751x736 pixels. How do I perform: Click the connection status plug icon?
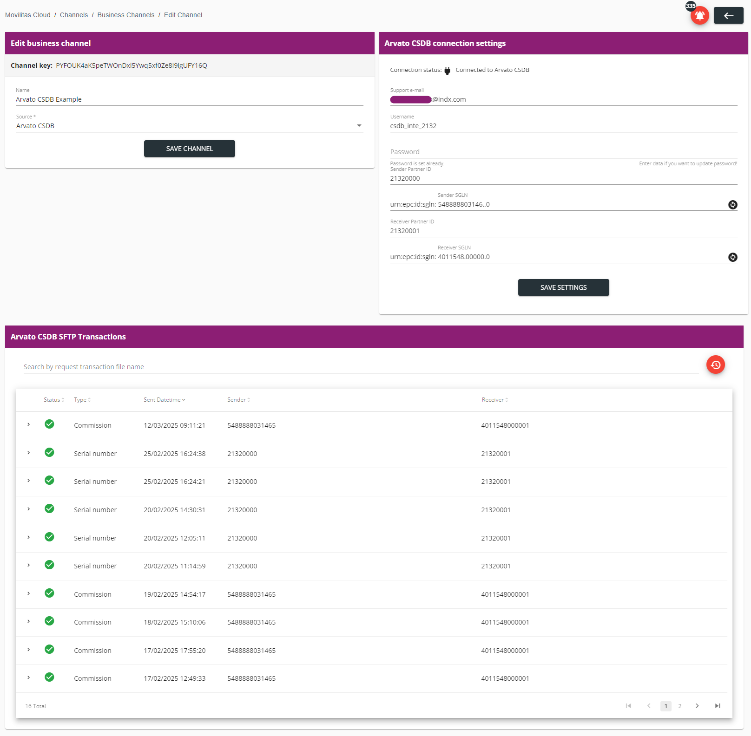(447, 71)
